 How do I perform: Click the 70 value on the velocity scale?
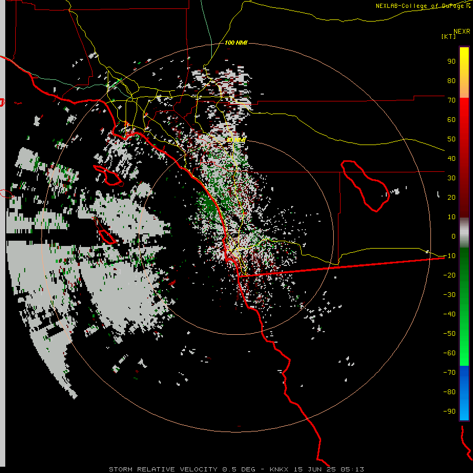pyautogui.click(x=451, y=100)
